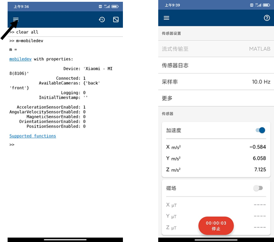Tap the 上午9:36 clock in status bar
Image resolution: width=274 pixels, height=242 pixels.
pos(21,7)
